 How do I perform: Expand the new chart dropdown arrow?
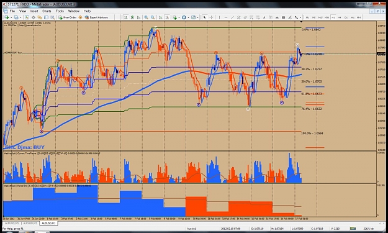tap(11, 17)
